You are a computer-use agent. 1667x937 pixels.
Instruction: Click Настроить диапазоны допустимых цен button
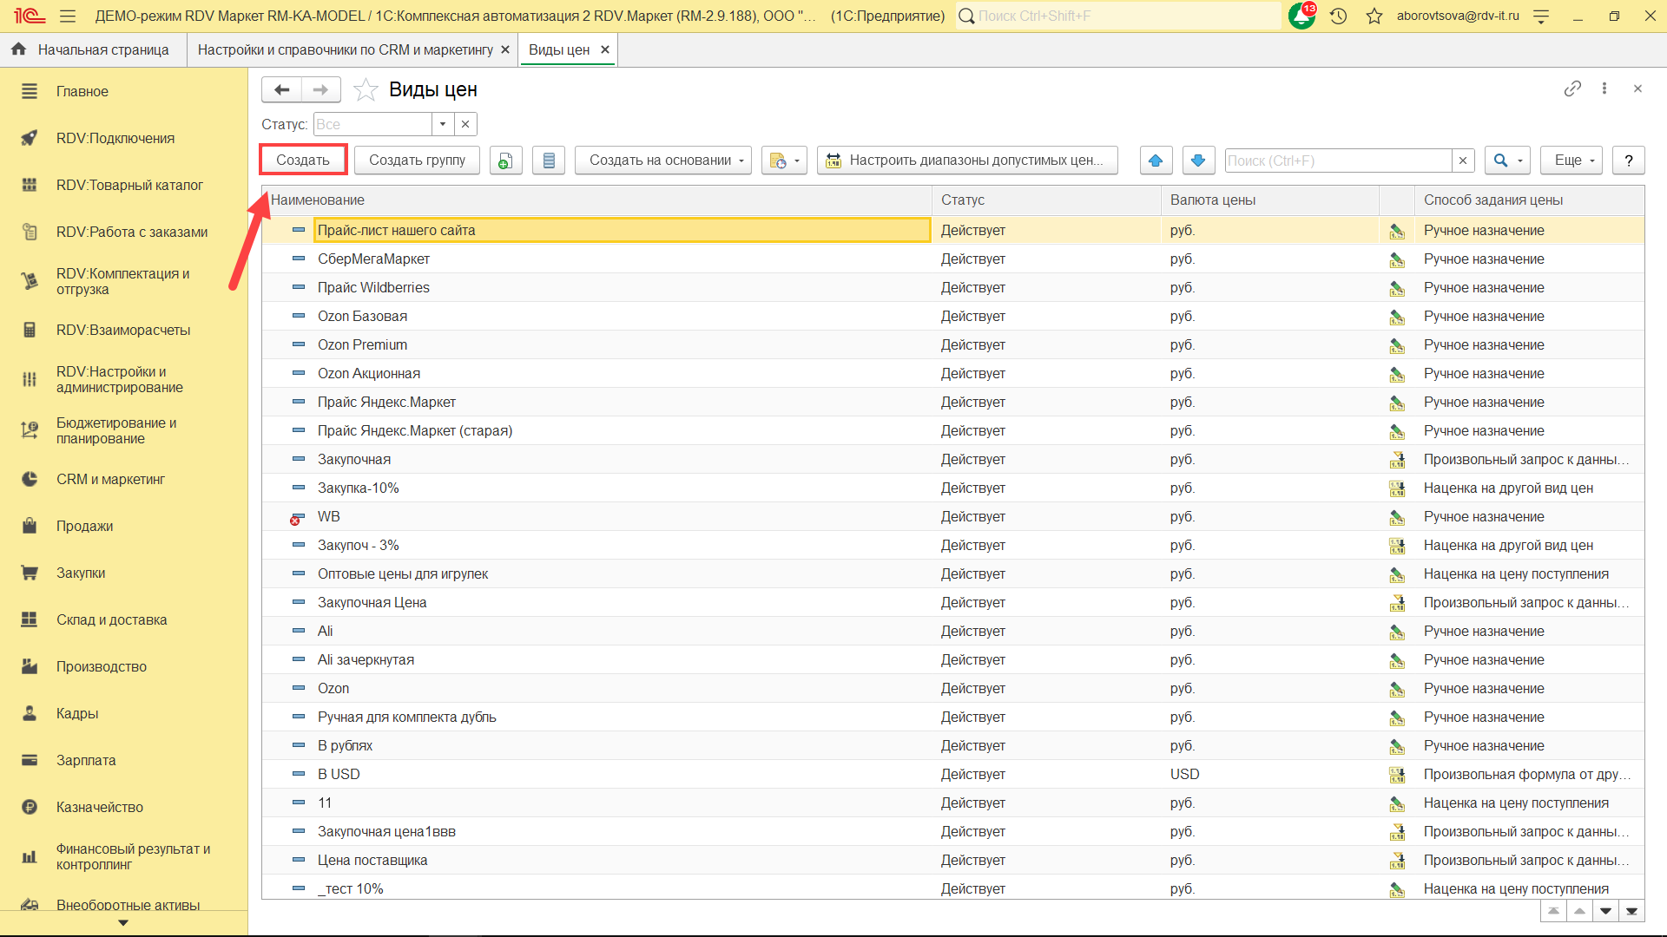point(967,161)
